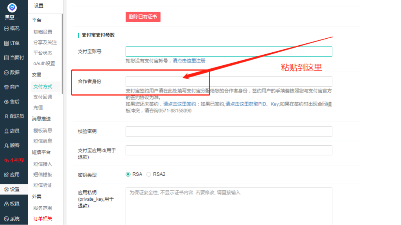Click the 外卖 section heading
The height and width of the screenshot is (225, 401).
click(x=37, y=196)
